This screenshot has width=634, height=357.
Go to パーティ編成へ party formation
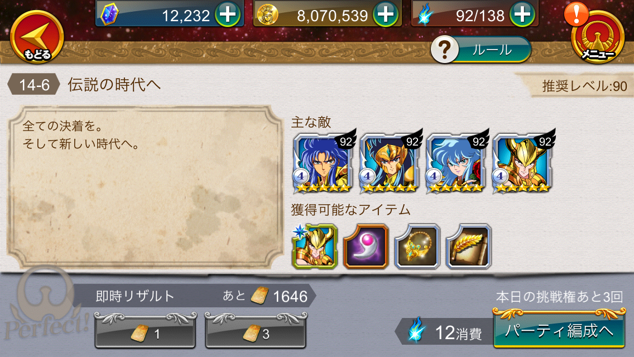point(559,329)
